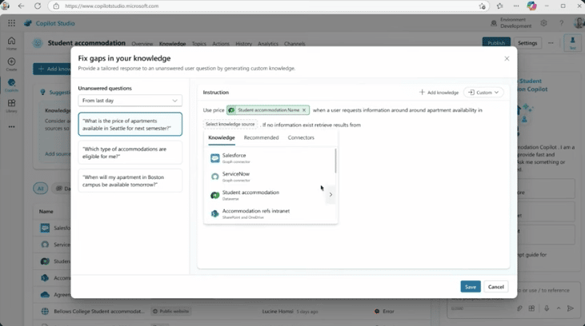Close the Fix gaps dialog
This screenshot has width=585, height=326.
[x=507, y=58]
